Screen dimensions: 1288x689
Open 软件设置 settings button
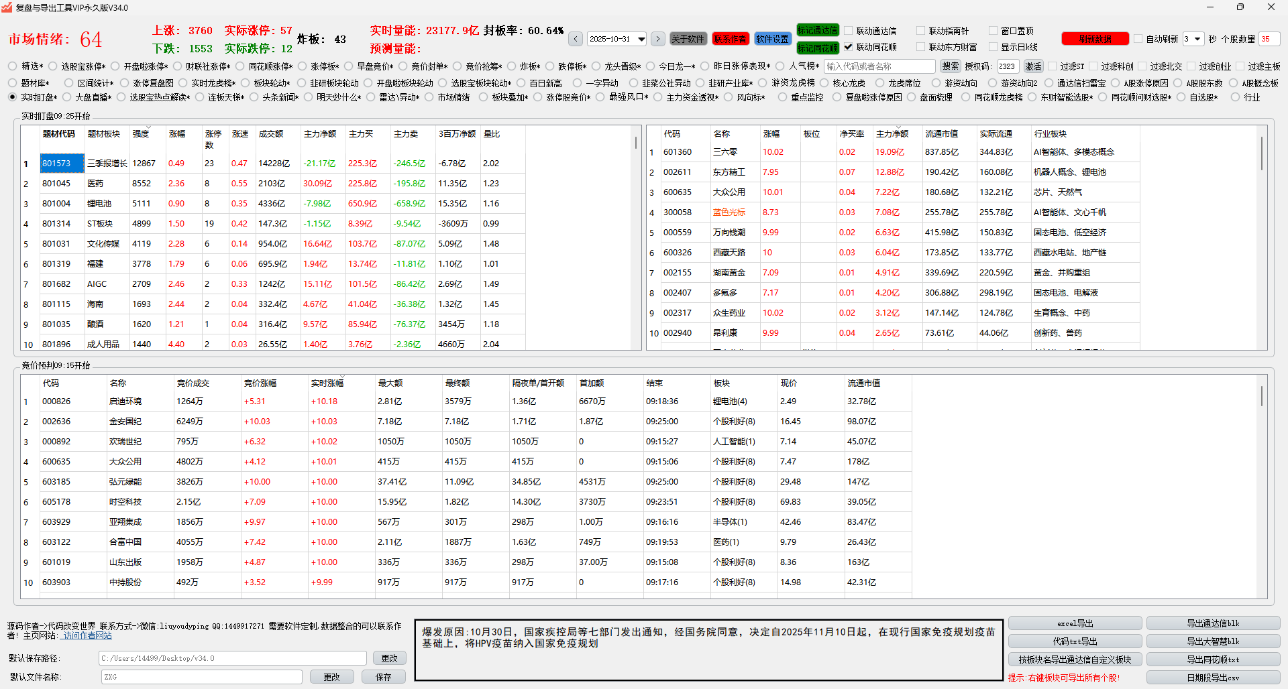point(773,39)
